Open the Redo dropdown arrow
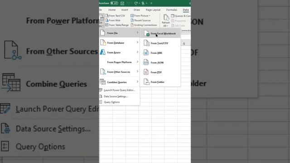This screenshot has width=290, height=163. (139, 3)
